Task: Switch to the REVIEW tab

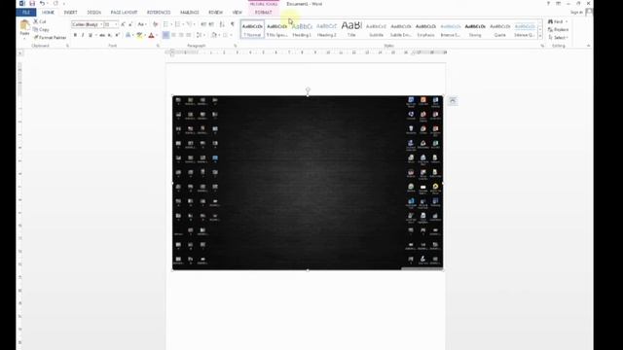Action: (216, 13)
